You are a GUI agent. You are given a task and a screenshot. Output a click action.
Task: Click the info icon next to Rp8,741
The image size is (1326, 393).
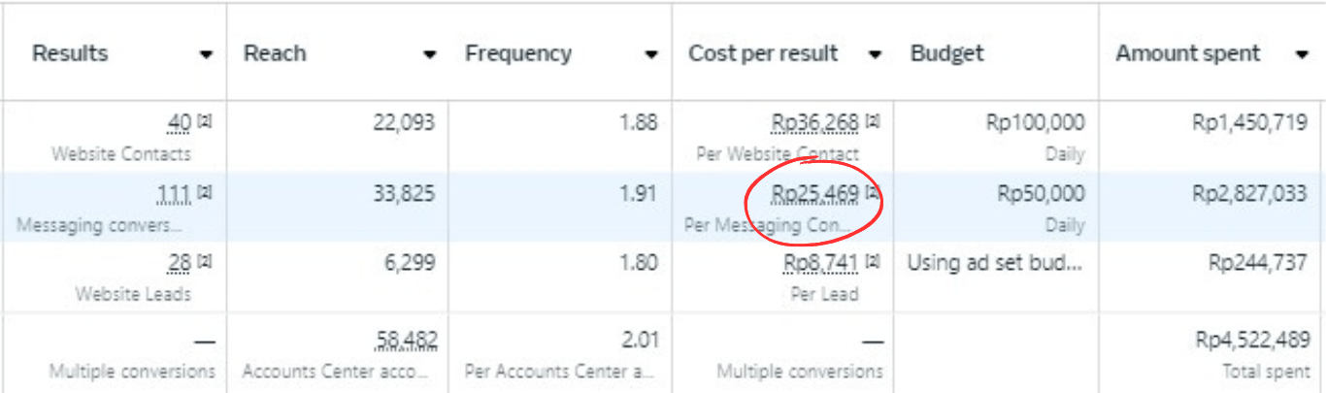(873, 263)
